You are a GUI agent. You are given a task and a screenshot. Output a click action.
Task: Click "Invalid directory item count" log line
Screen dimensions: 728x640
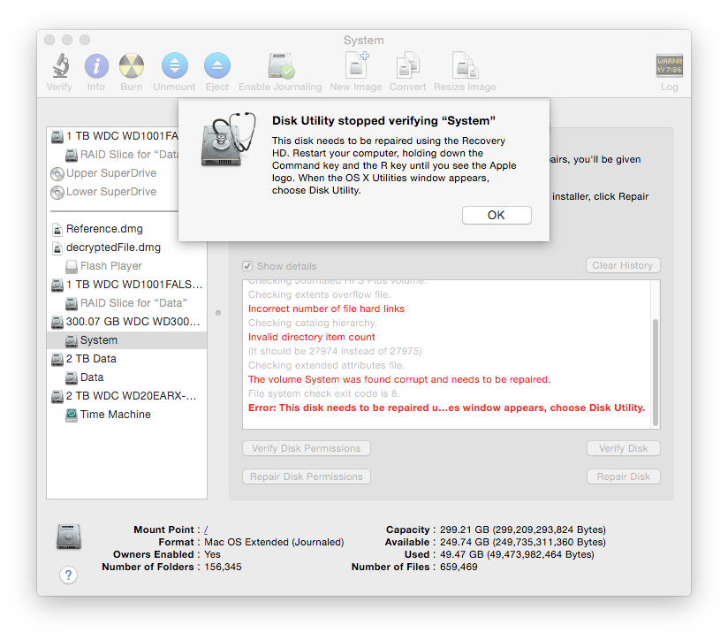click(x=311, y=337)
